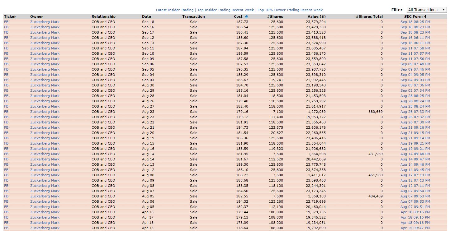Click the chart icon next to Cost header
The image size is (450, 231).
pyautogui.click(x=246, y=16)
